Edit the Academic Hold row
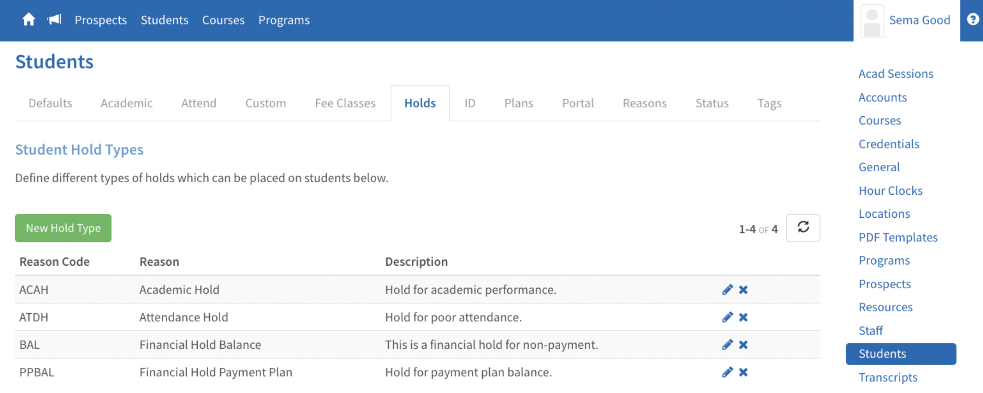Screen dimensions: 983x393 [x=727, y=289]
